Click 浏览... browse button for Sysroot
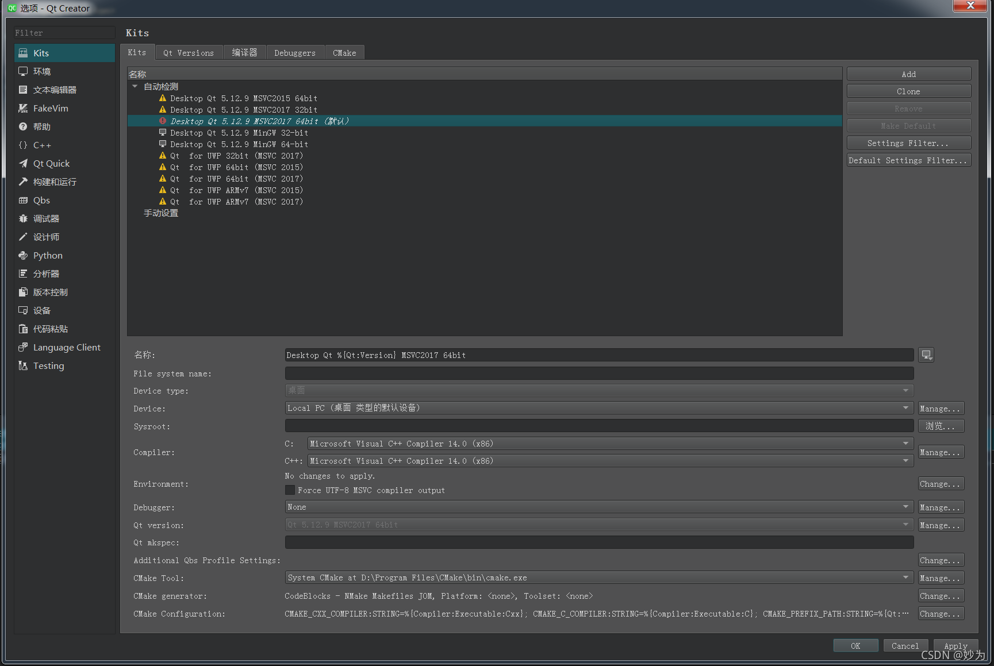 (941, 426)
